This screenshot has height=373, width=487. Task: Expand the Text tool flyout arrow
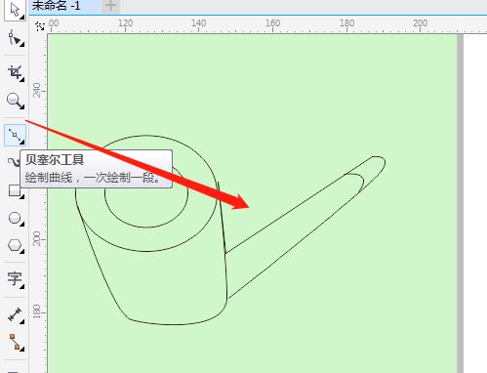[22, 286]
